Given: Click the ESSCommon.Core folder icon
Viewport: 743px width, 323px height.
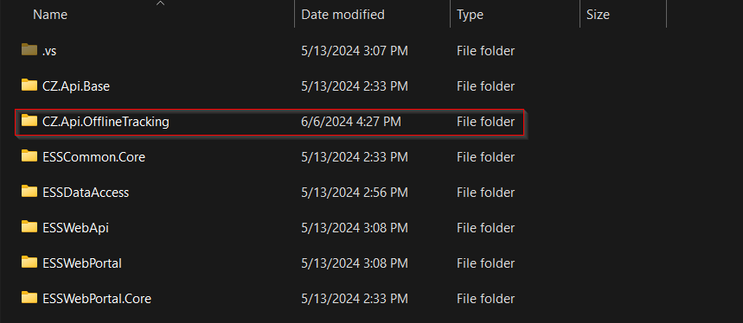Looking at the screenshot, I should tap(29, 156).
